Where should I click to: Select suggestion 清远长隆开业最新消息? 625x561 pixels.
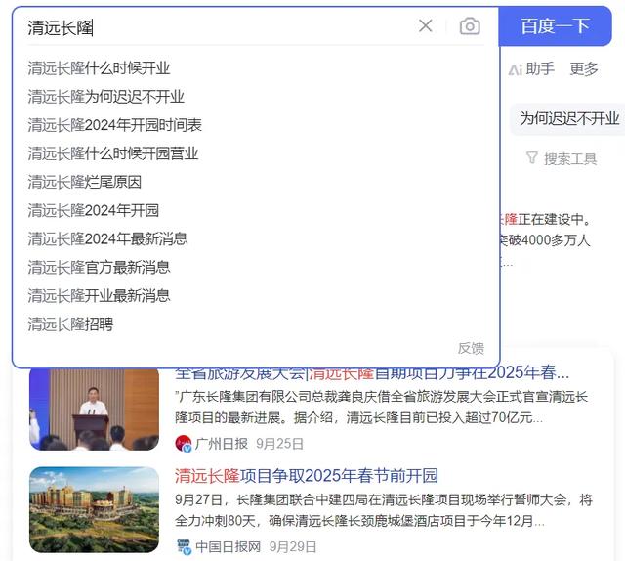[99, 296]
